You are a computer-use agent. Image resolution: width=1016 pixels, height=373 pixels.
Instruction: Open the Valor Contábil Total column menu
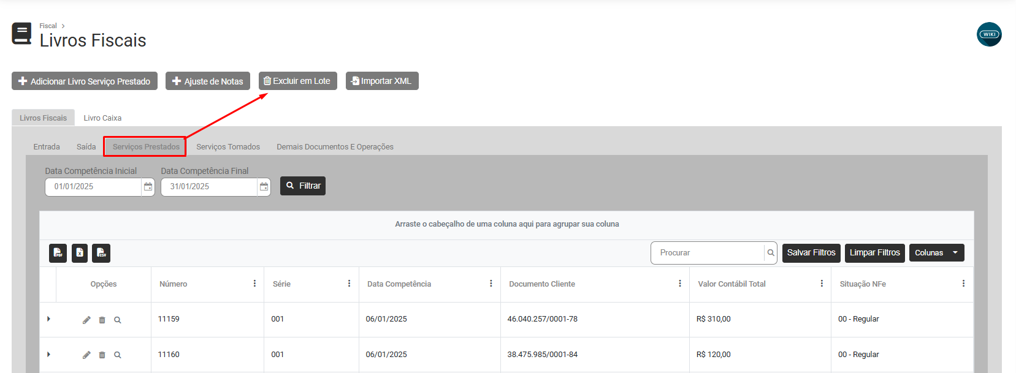point(822,284)
